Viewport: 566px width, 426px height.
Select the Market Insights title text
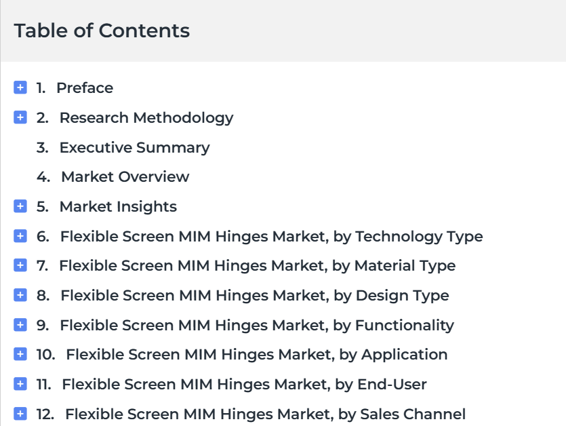[118, 207]
